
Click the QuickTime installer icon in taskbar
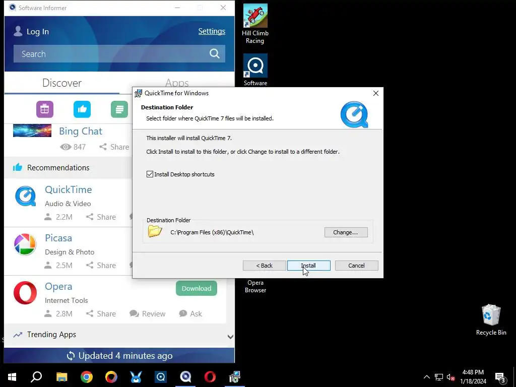pyautogui.click(x=235, y=377)
